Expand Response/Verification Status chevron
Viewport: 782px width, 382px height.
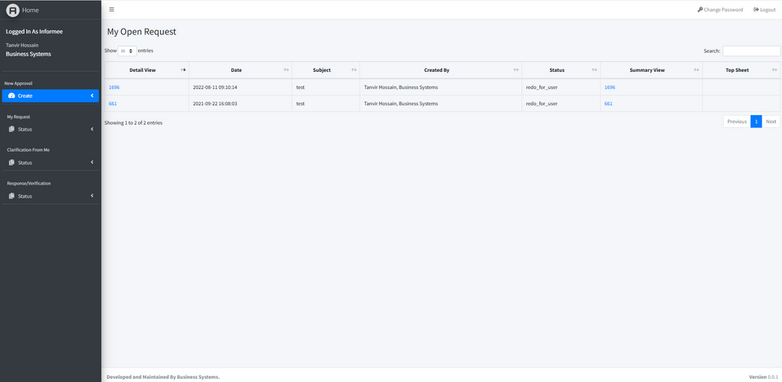coord(92,196)
